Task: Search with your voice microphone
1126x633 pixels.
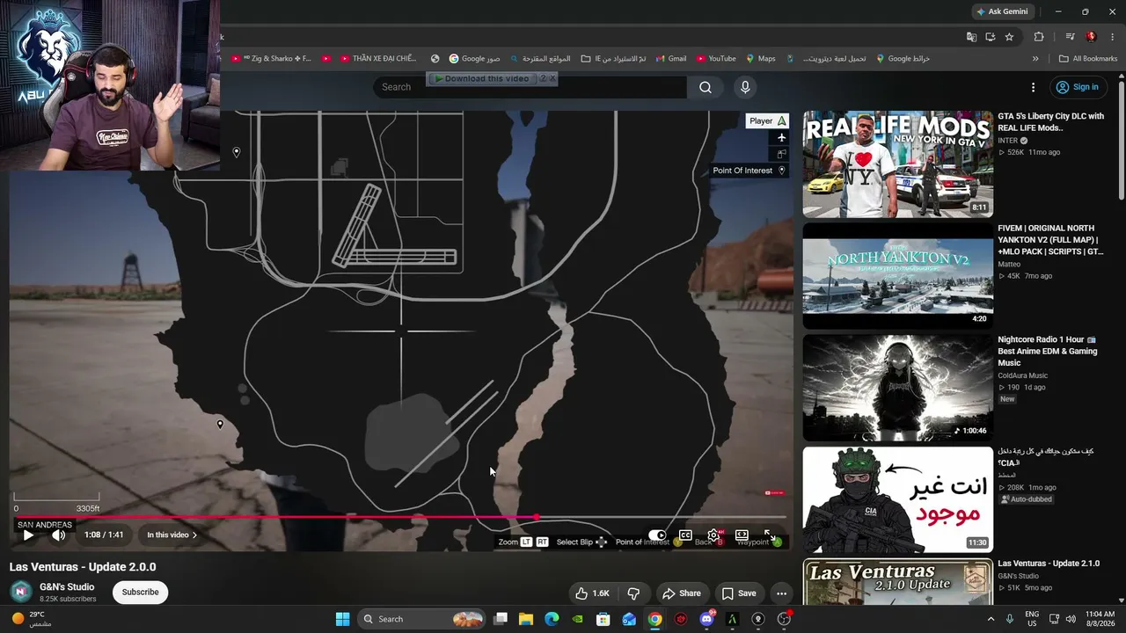Action: click(745, 87)
